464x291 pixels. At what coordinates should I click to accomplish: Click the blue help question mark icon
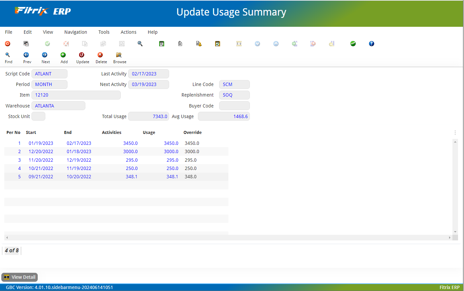coord(371,44)
